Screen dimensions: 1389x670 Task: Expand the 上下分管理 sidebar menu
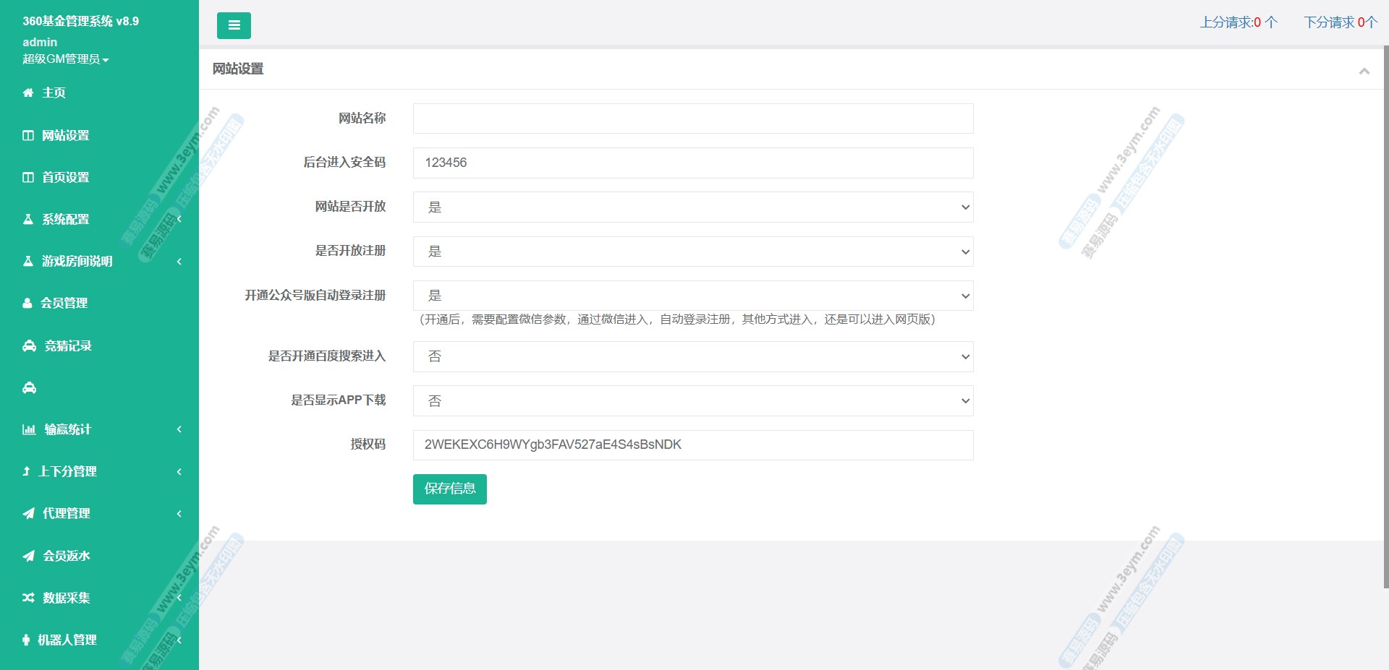67,471
